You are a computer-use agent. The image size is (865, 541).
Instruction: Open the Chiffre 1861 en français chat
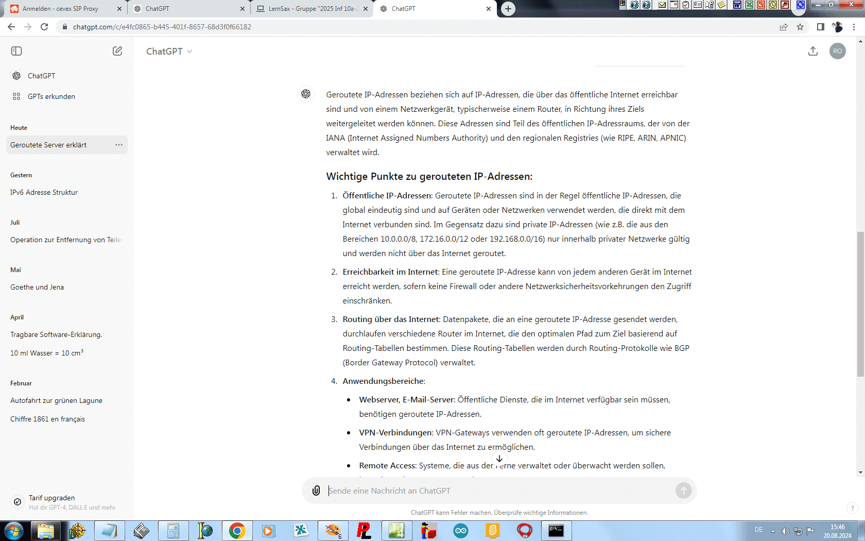tap(67, 419)
